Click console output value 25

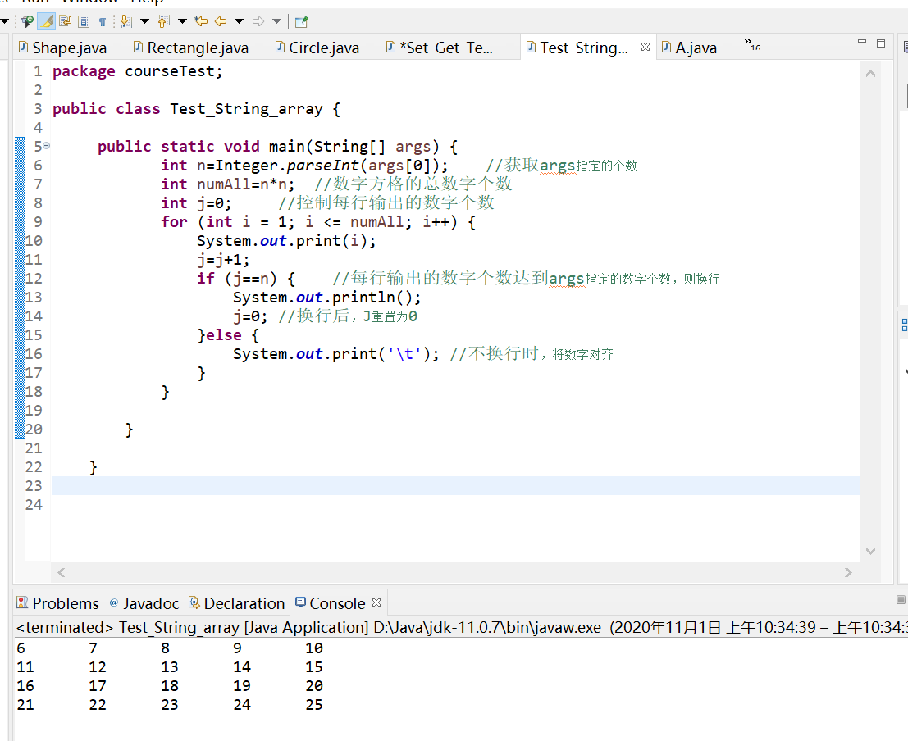pos(314,705)
